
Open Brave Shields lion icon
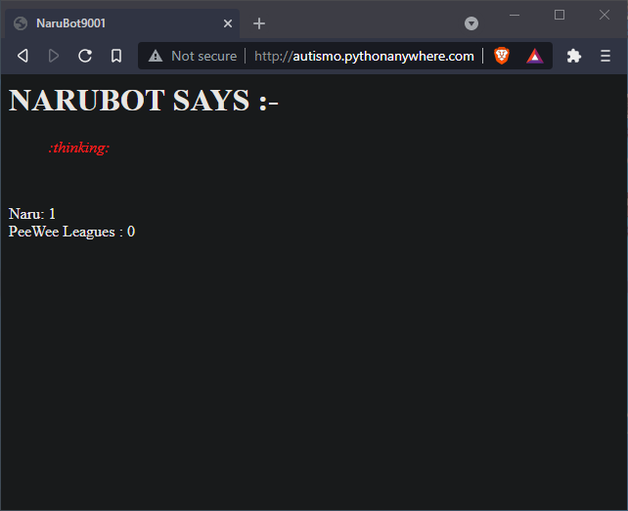pyautogui.click(x=502, y=56)
